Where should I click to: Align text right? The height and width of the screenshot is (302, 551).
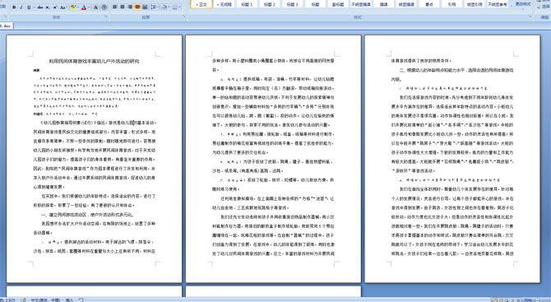click(130, 7)
